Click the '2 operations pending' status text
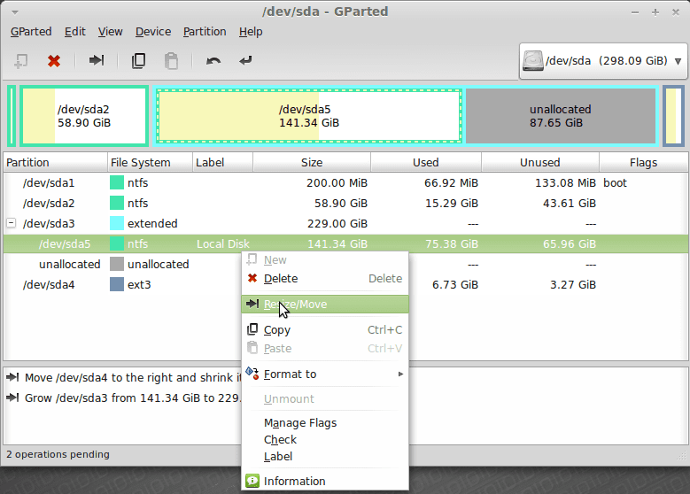 click(58, 454)
